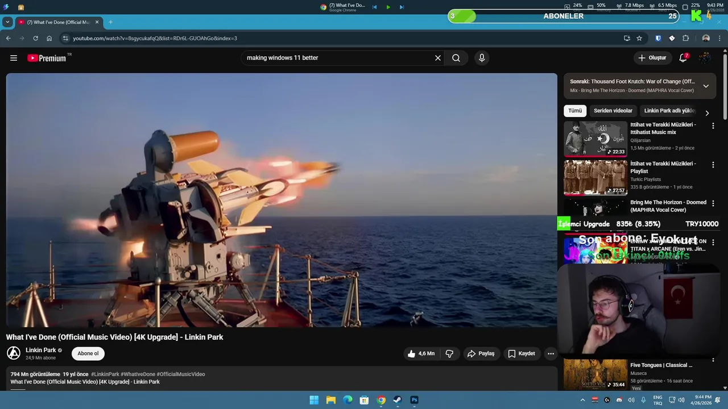
Task: Select Linkin Park adlı yükle chip
Action: click(669, 111)
